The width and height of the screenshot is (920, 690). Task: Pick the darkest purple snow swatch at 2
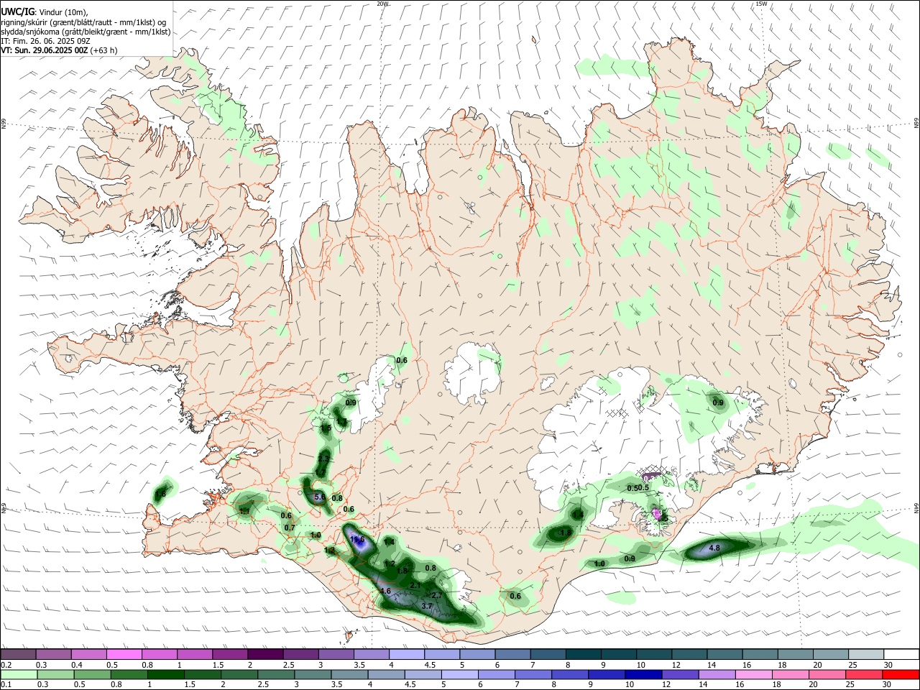tap(264, 655)
